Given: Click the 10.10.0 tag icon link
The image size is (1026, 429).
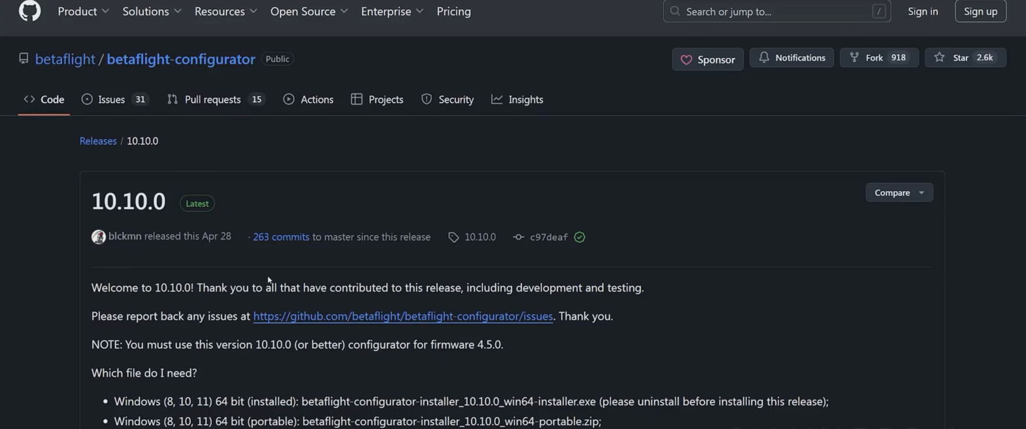Looking at the screenshot, I should tap(472, 237).
